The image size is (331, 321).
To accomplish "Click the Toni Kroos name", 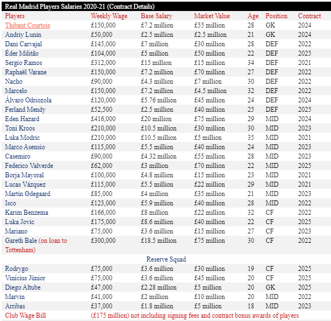I will point(20,128).
